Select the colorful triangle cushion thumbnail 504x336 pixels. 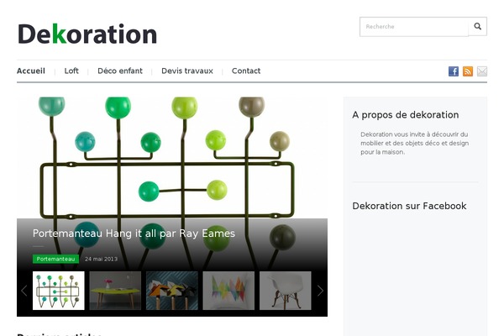point(228,291)
